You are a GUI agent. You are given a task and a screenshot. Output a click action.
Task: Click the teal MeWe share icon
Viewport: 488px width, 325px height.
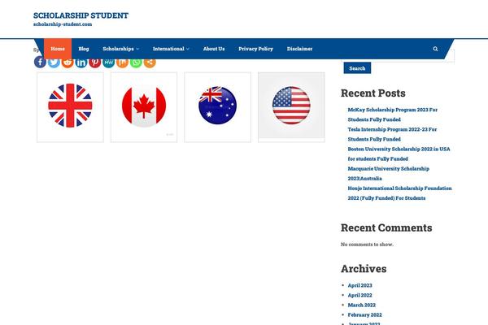click(109, 63)
